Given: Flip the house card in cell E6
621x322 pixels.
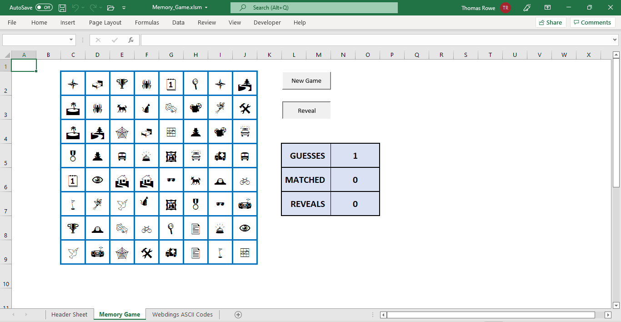Looking at the screenshot, I should pyautogui.click(x=122, y=180).
